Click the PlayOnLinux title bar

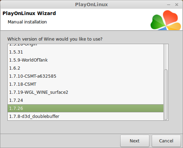tap(91, 5)
